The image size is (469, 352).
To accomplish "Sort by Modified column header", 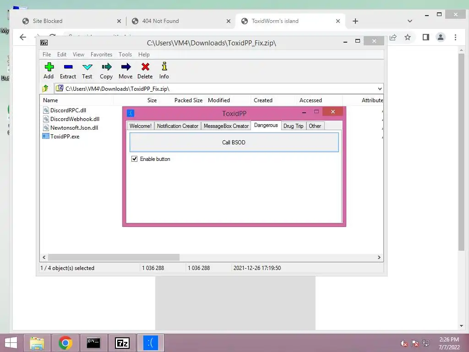I will pos(228,100).
